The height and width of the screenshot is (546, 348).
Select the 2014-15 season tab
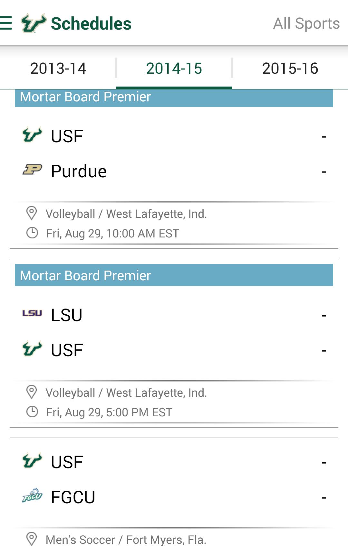pyautogui.click(x=174, y=68)
